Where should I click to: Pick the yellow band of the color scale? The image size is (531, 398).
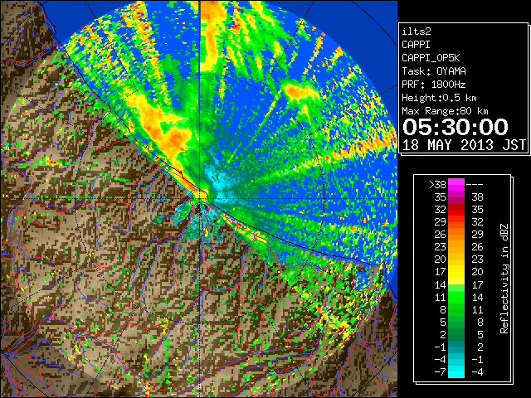tap(456, 272)
